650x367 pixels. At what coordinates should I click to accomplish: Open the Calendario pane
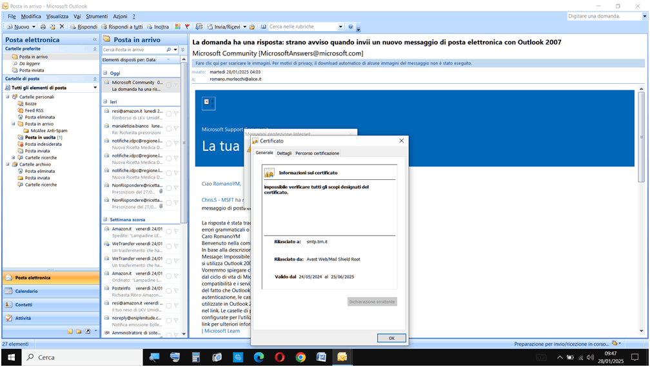[x=51, y=291]
